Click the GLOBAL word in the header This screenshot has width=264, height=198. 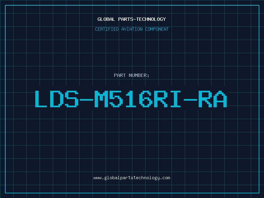point(106,19)
